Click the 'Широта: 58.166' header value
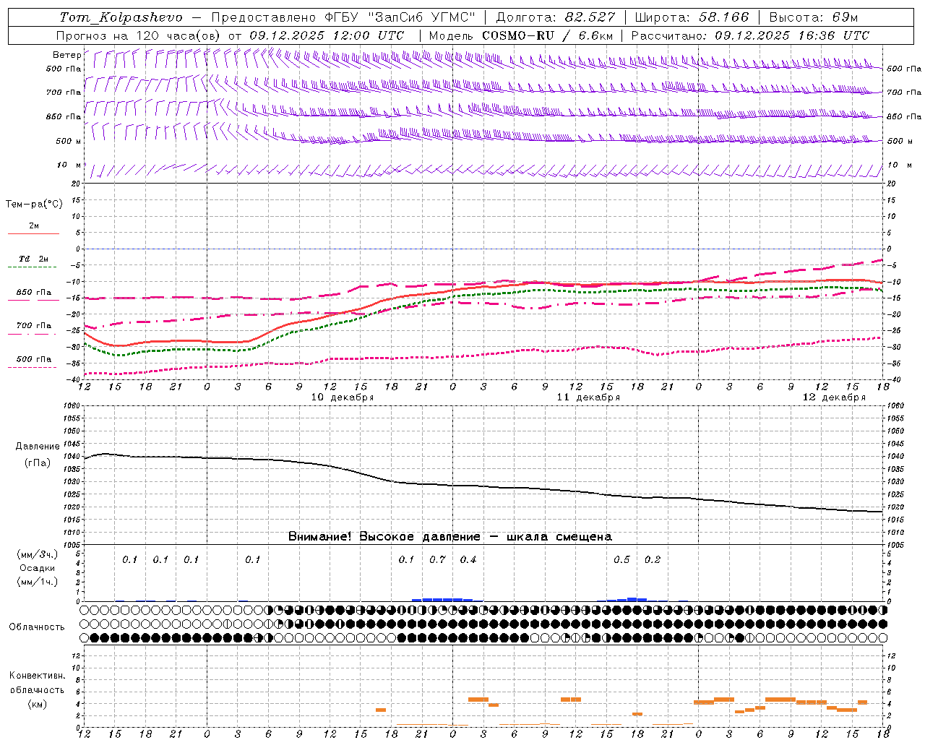 coord(692,17)
